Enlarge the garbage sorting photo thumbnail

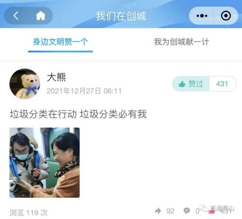point(45,162)
